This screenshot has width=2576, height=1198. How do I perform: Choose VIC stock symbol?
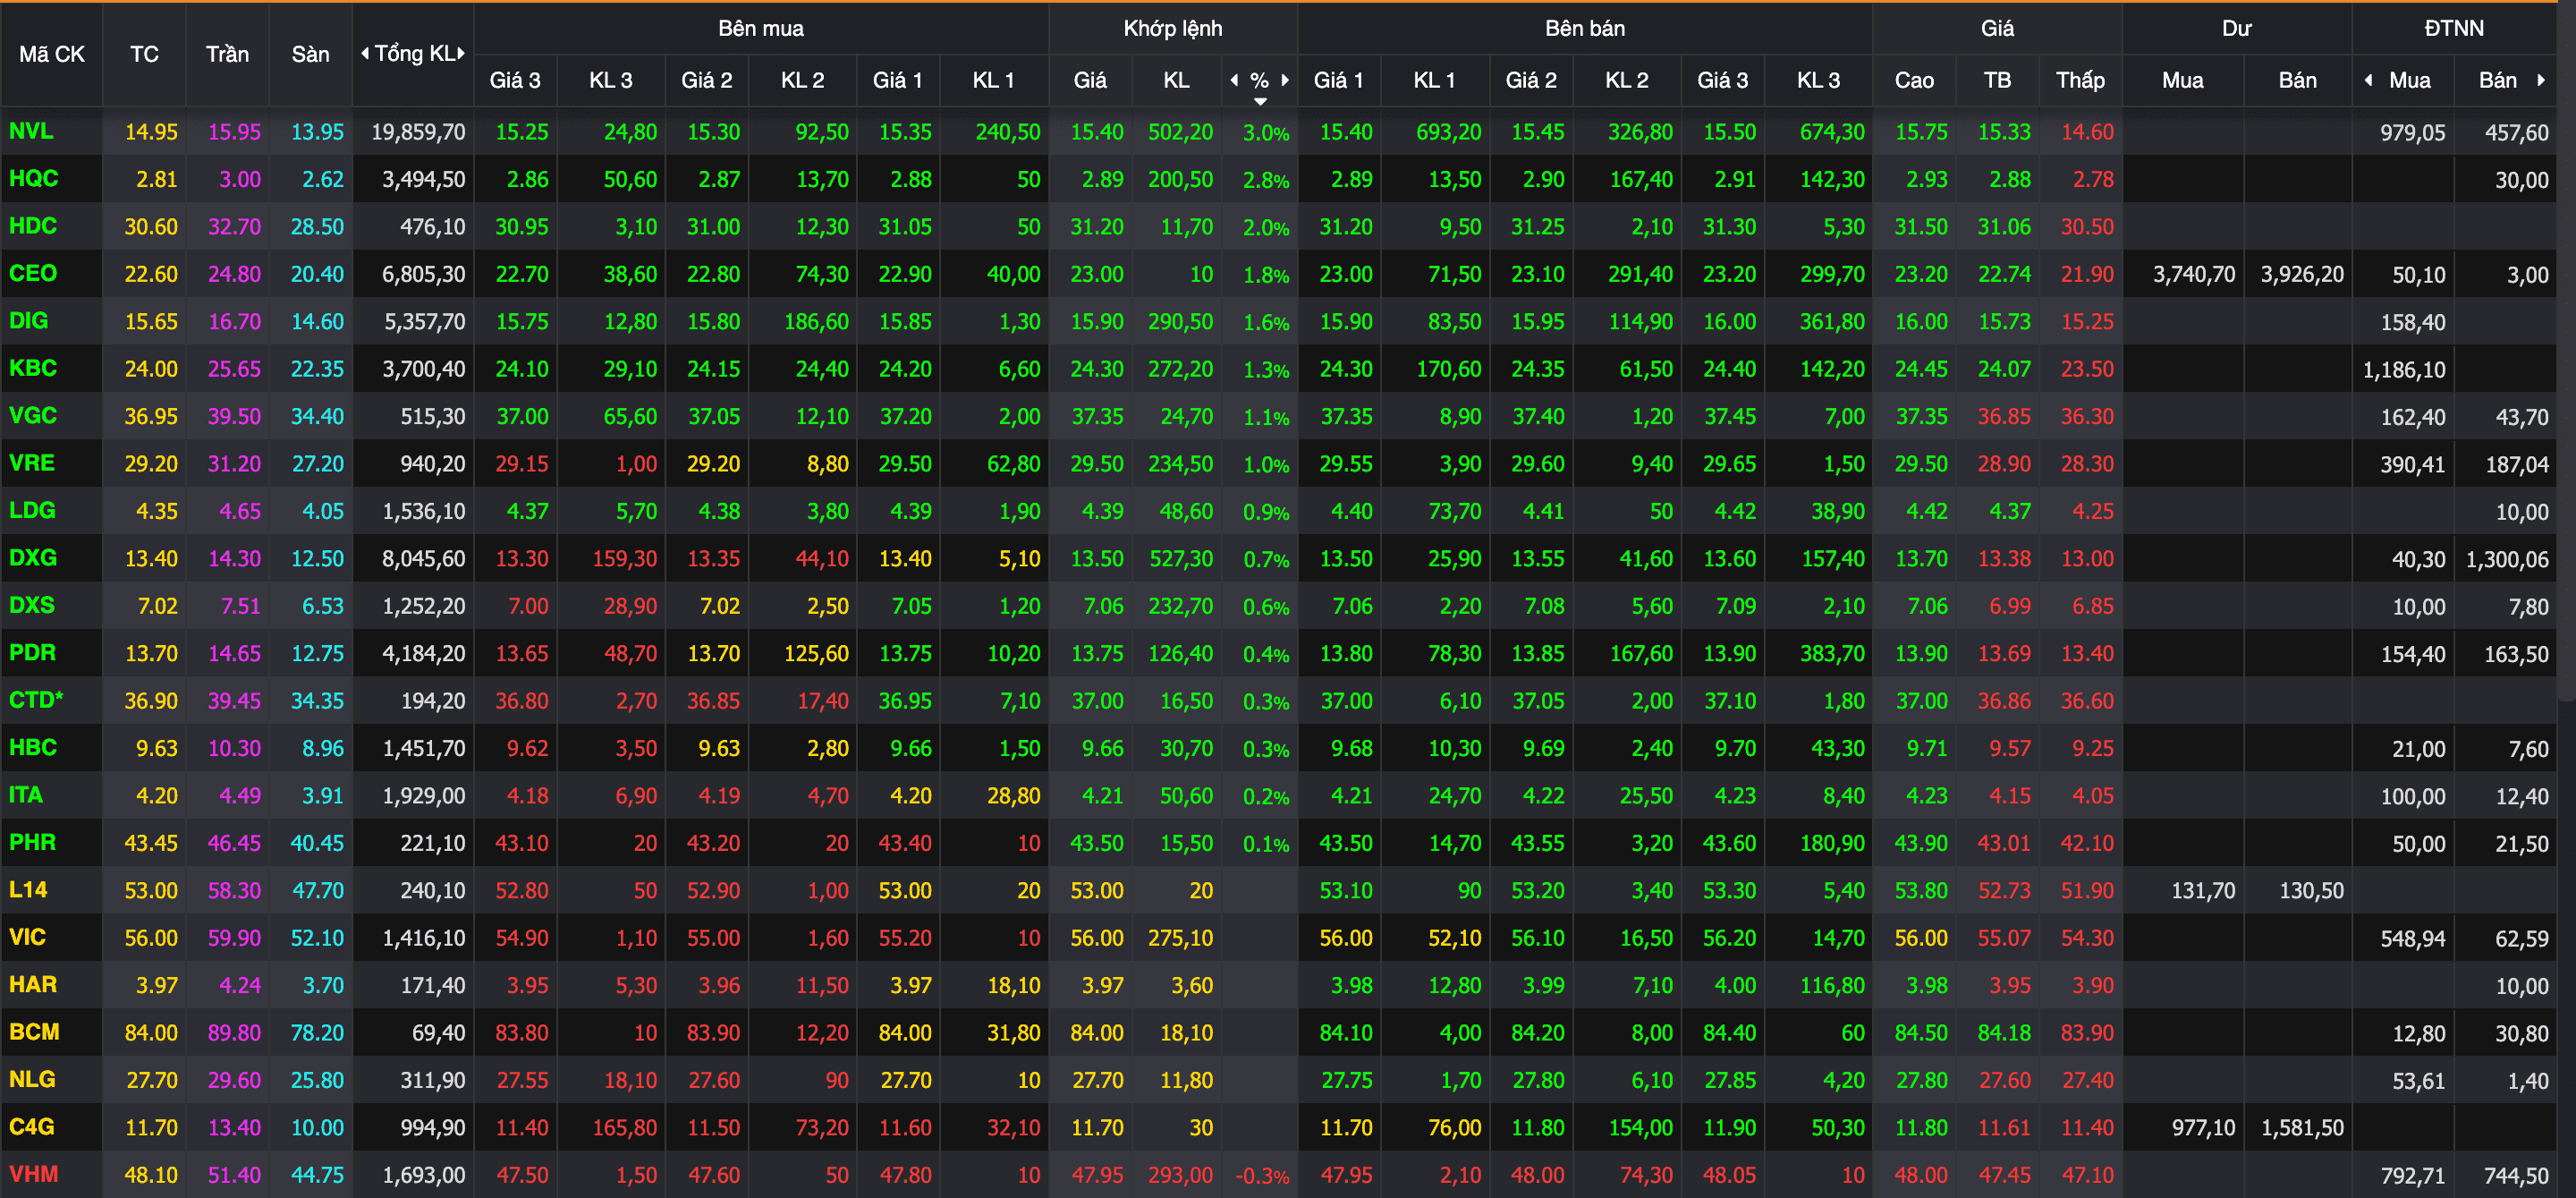point(27,937)
